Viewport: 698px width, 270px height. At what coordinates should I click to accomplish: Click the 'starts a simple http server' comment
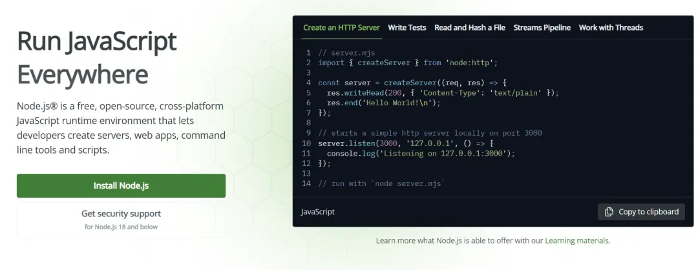tap(430, 133)
